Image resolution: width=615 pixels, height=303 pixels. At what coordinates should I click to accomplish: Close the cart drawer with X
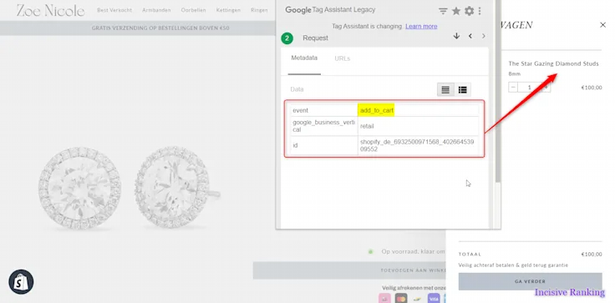(602, 25)
